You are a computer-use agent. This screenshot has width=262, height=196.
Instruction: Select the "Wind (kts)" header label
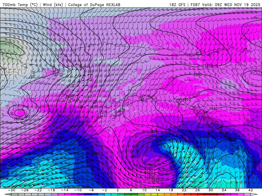53,5
